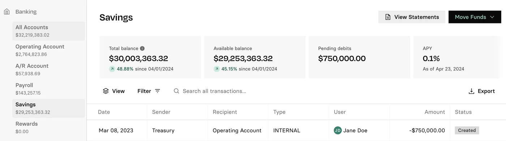The width and height of the screenshot is (506, 141).
Task: Click the JD user avatar
Action: click(x=338, y=131)
